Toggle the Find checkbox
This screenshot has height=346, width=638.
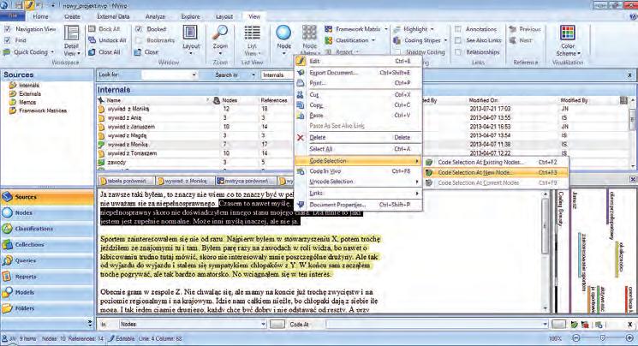7,40
